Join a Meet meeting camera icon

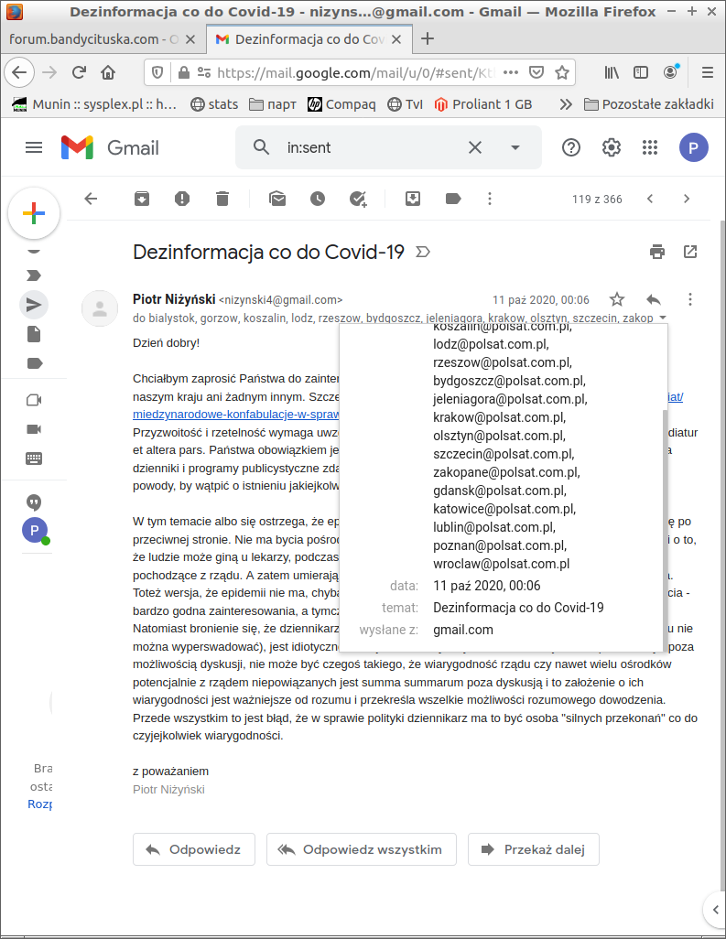click(34, 429)
